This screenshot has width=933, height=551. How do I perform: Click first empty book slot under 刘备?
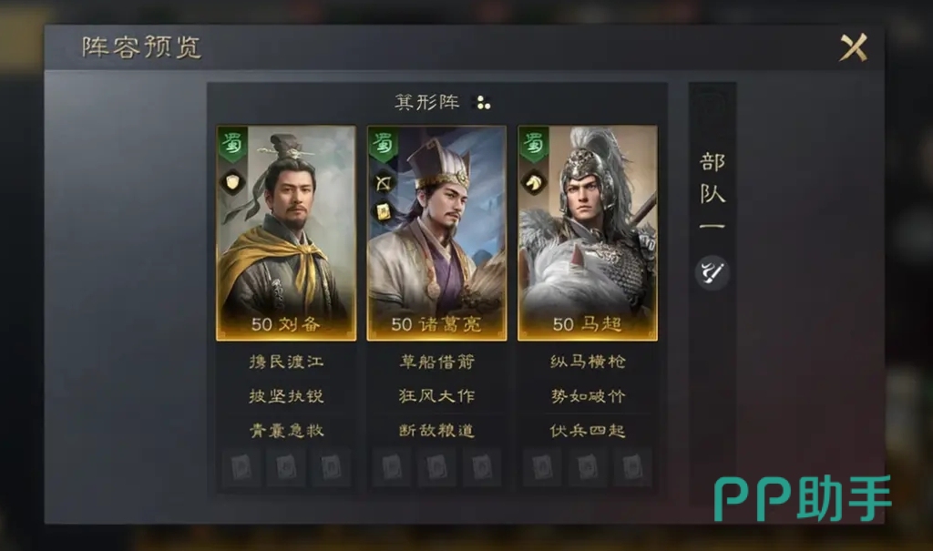241,468
